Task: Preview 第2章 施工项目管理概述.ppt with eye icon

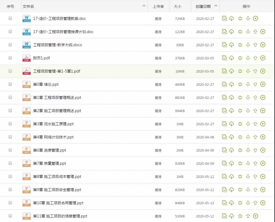Action: [x=240, y=111]
